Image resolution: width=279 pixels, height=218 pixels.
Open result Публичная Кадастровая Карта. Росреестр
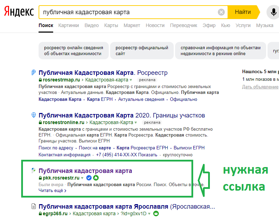click(x=103, y=72)
